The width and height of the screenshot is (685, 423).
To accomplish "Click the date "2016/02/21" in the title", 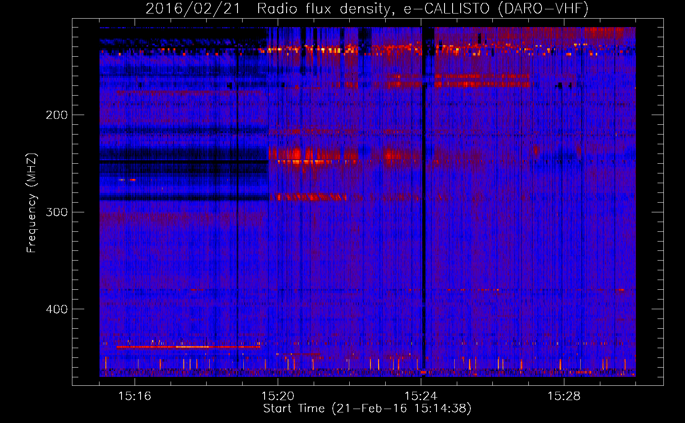I will (x=193, y=9).
